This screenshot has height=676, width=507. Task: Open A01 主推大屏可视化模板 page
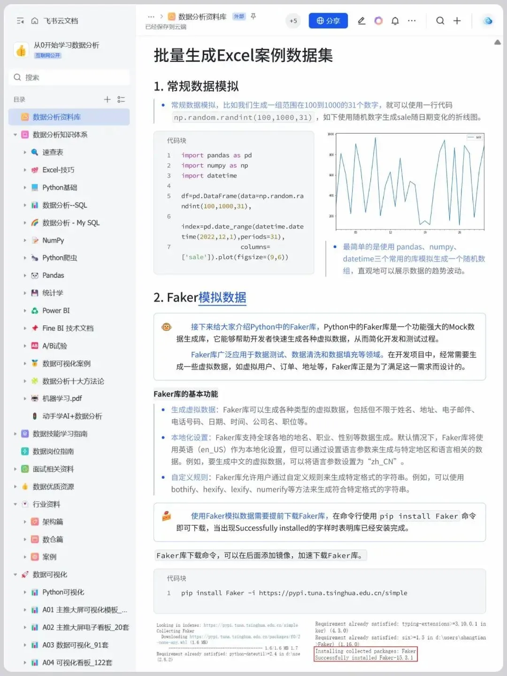(x=84, y=610)
